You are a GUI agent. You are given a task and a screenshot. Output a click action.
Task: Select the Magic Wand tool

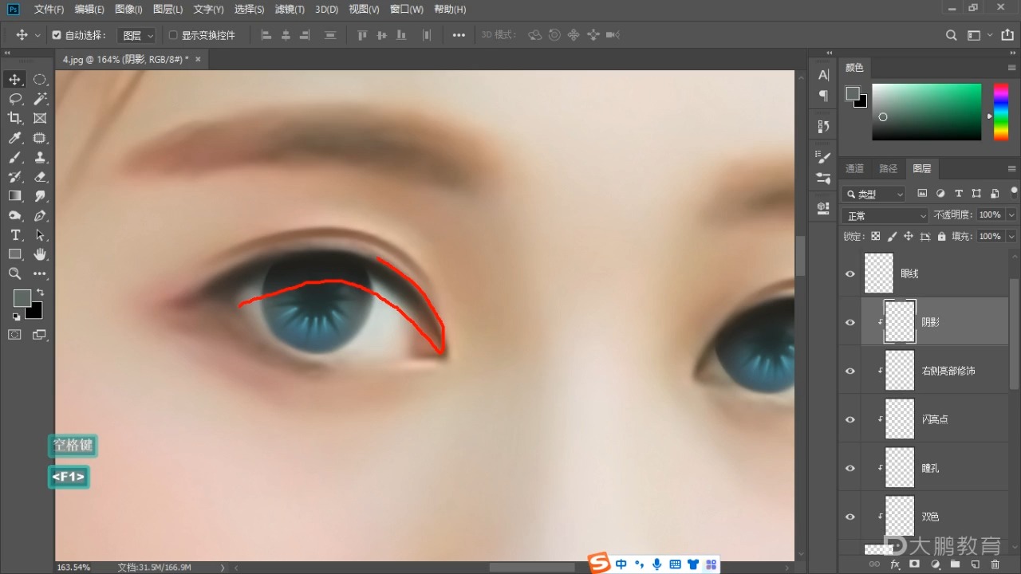40,99
